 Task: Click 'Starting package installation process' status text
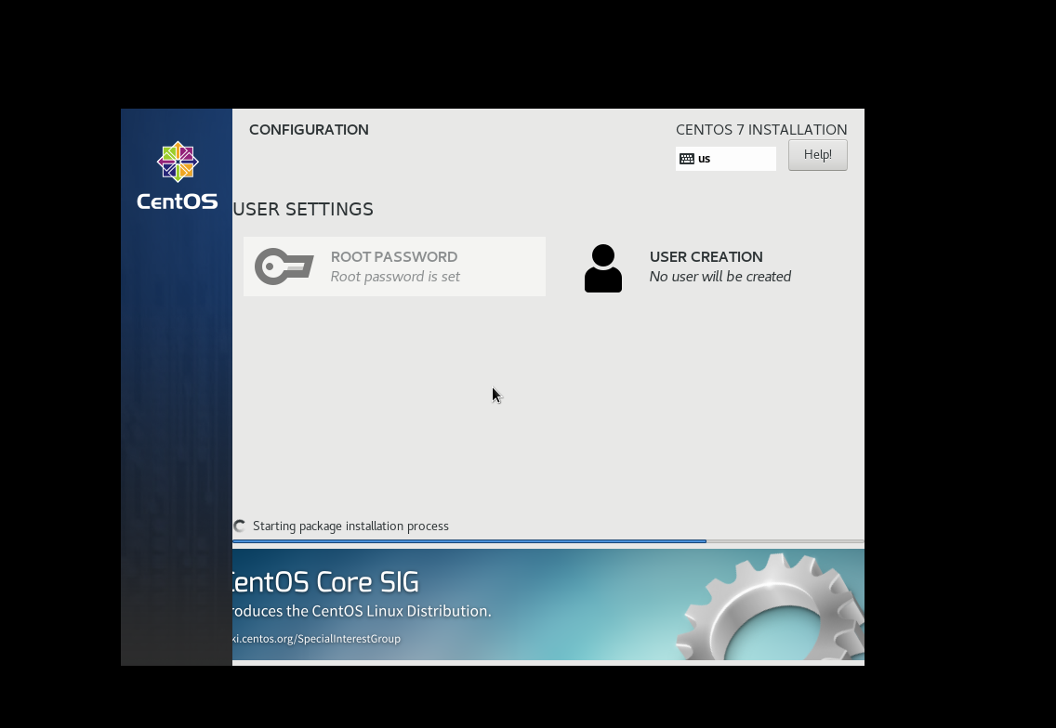point(350,526)
